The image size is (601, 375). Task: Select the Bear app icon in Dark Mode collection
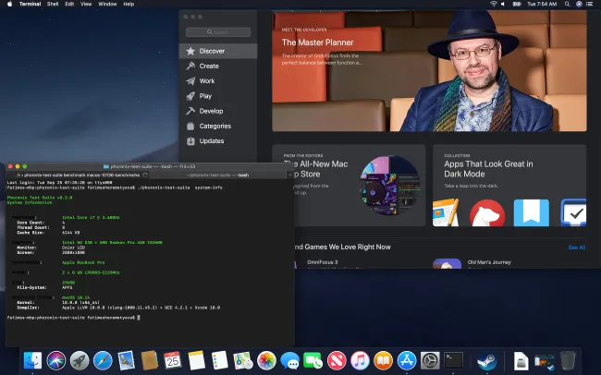click(x=487, y=213)
